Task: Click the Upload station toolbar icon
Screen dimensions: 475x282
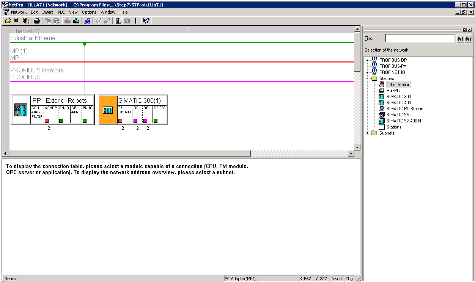Action: point(76,21)
